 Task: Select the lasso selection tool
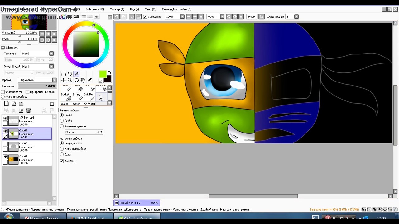tap(70, 74)
